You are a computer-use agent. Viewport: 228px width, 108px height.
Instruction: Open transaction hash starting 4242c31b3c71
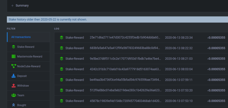click(x=125, y=69)
